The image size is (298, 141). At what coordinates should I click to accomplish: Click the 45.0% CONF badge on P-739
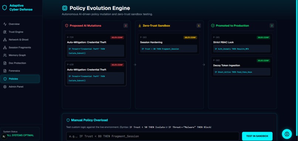point(117,37)
